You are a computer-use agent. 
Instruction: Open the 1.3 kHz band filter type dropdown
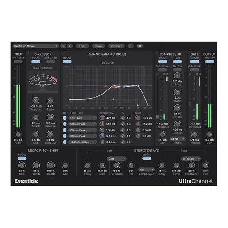click(x=83, y=130)
